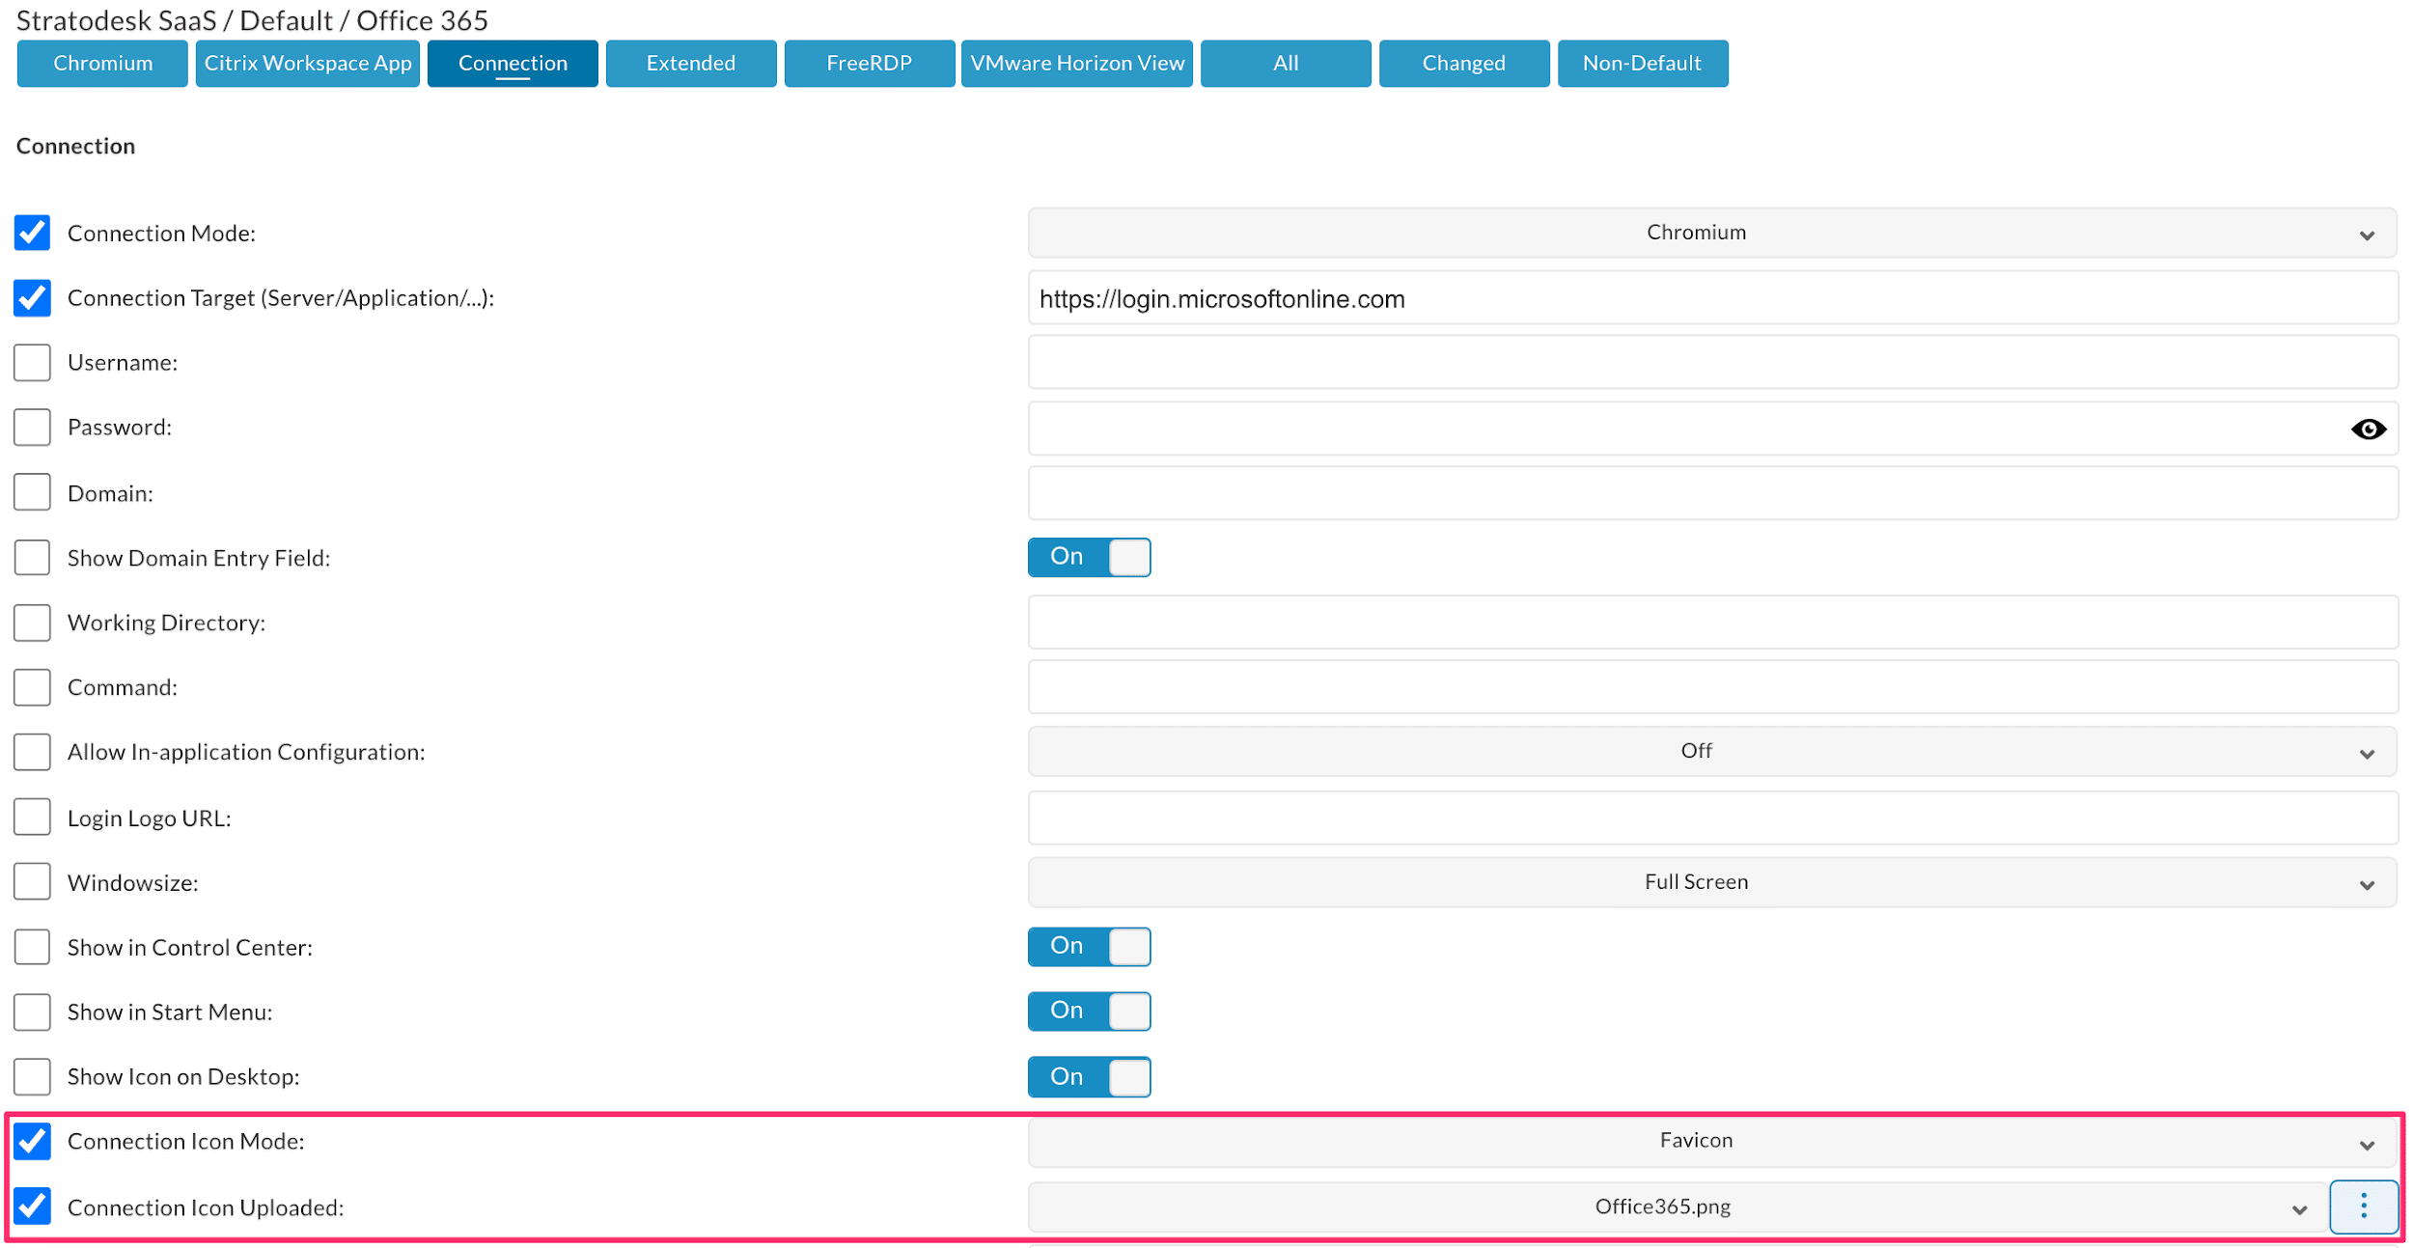This screenshot has height=1248, width=2413.
Task: Click the Stratodesk SaaS / Default / Office 365 breadcrumb
Action: pyautogui.click(x=252, y=20)
